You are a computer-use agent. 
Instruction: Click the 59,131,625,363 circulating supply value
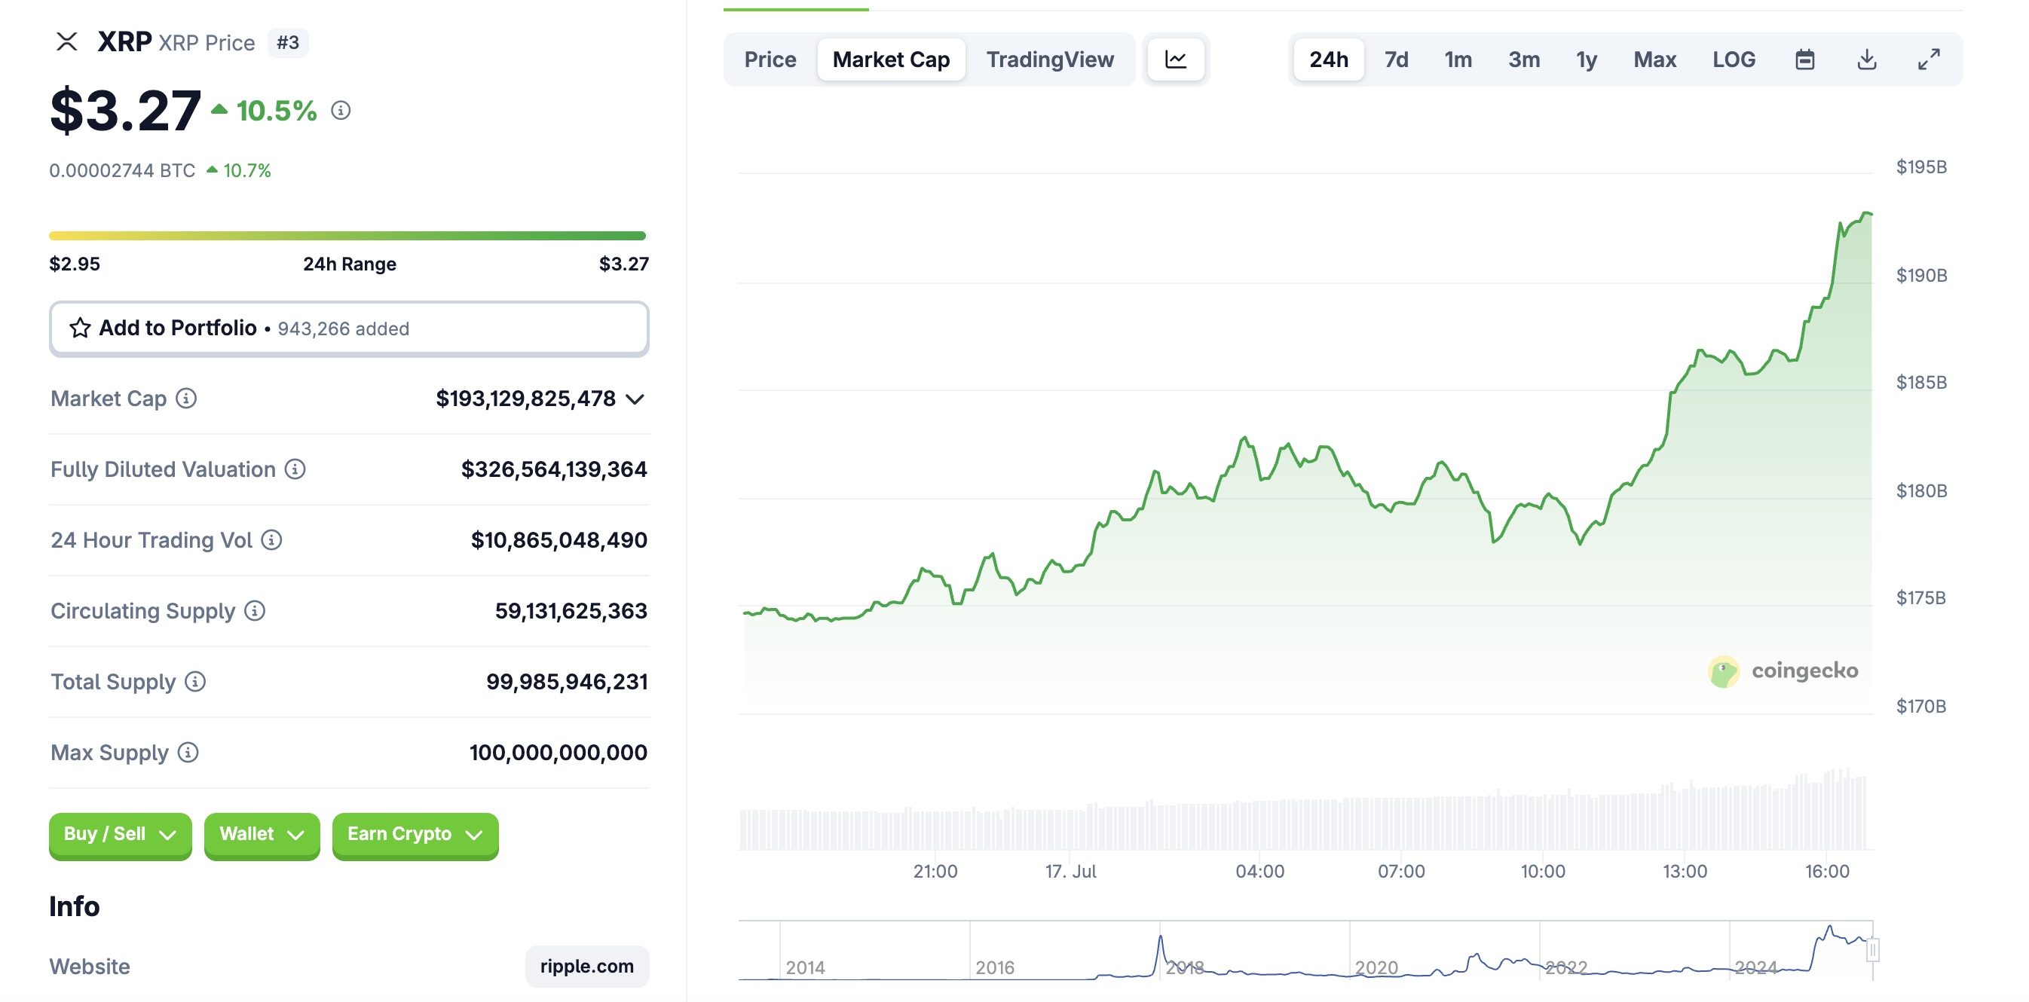point(571,611)
